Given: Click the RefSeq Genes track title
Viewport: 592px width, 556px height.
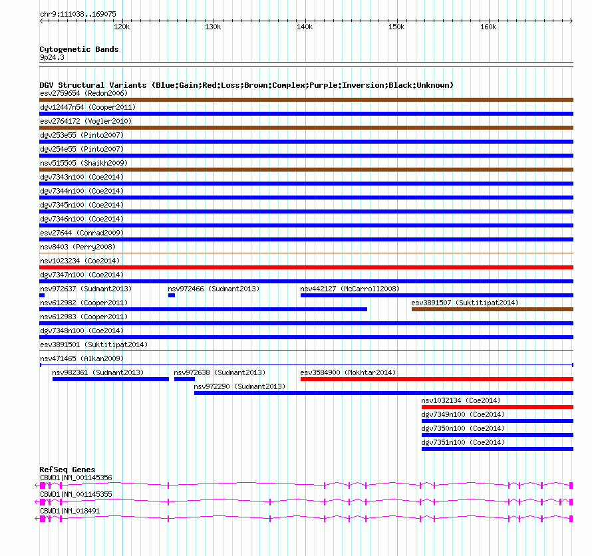Looking at the screenshot, I should (x=67, y=470).
